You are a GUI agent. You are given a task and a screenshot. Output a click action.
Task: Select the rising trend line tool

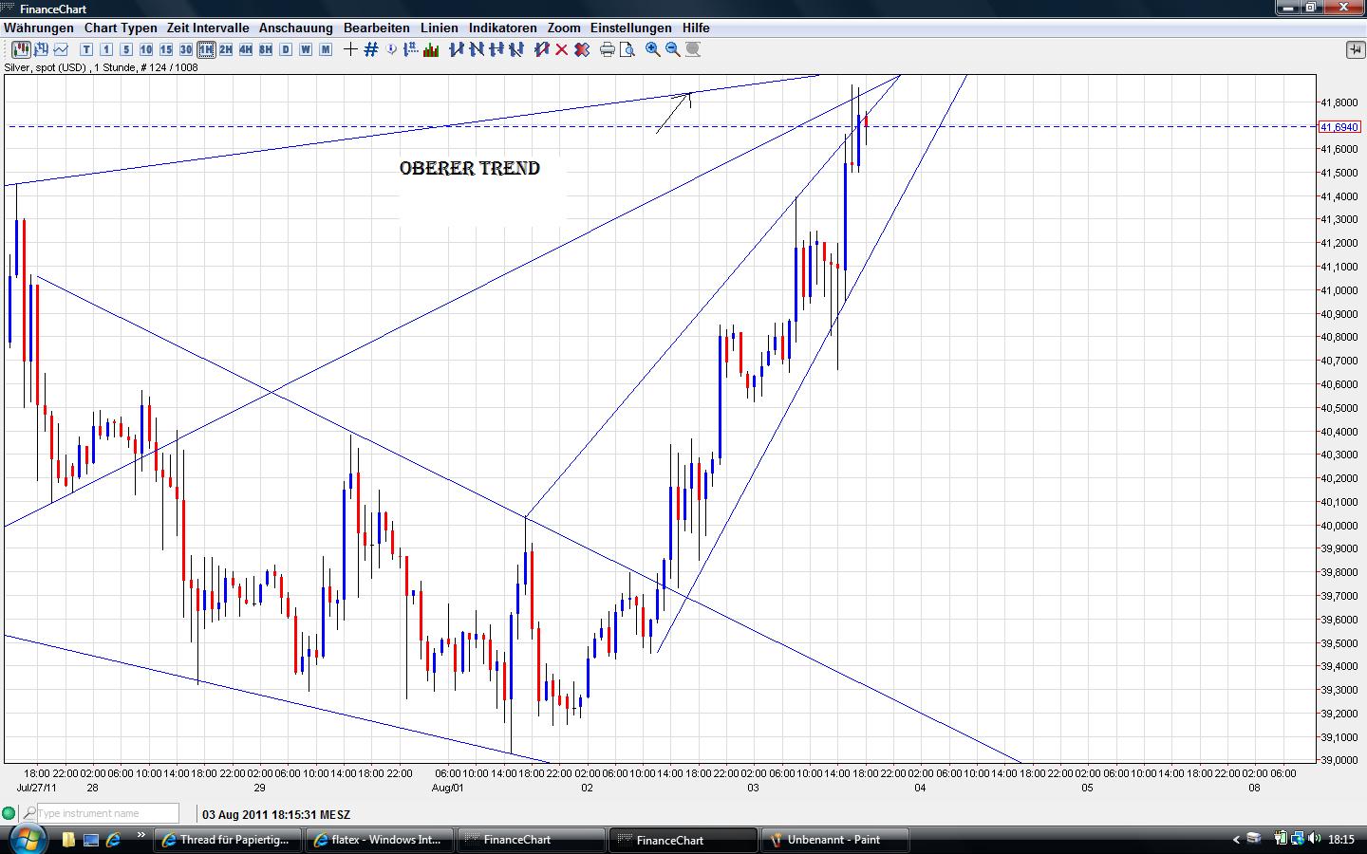coord(457,49)
